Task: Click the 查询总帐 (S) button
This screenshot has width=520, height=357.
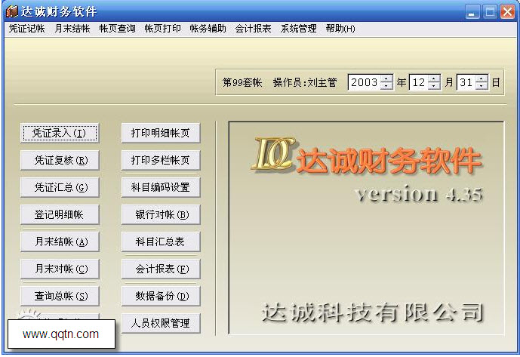Action: pos(60,296)
